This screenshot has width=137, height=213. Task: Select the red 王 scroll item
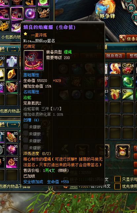tap(115, 68)
